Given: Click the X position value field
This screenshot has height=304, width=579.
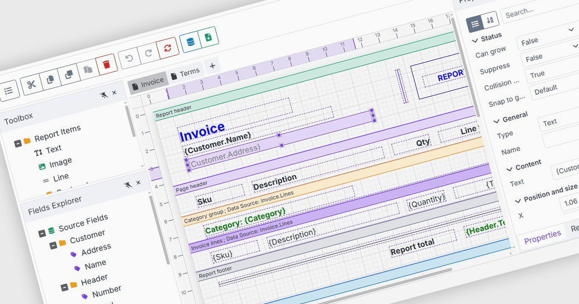Looking at the screenshot, I should [569, 201].
